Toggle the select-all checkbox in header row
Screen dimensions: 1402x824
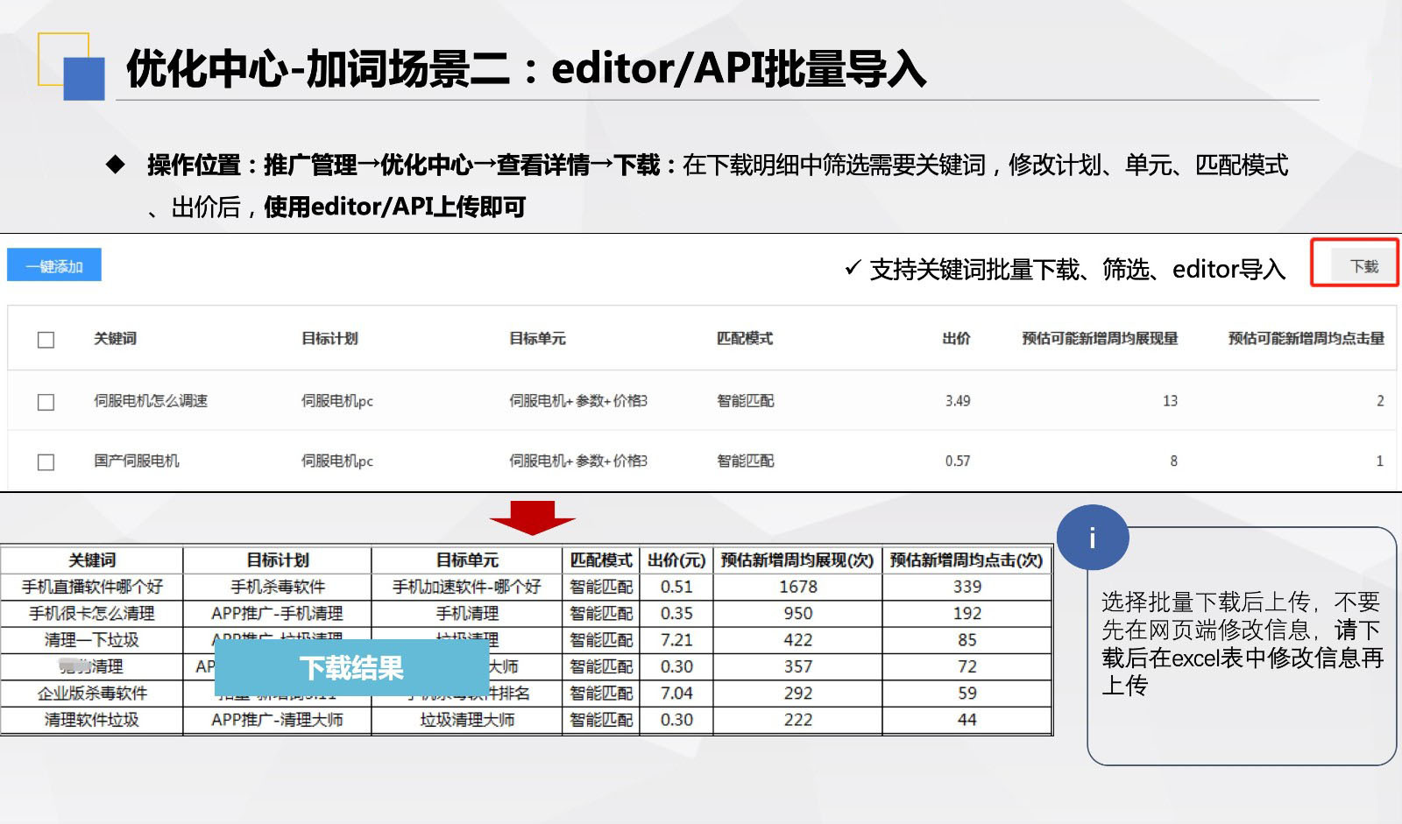coord(46,340)
